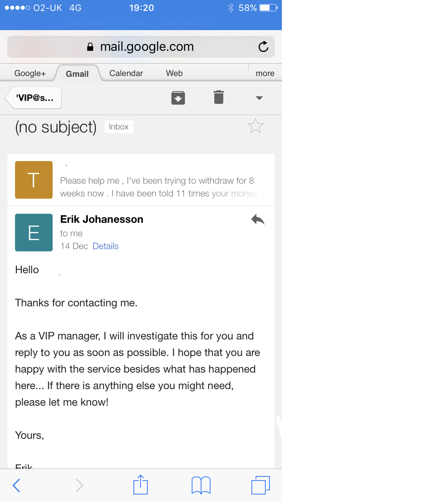Open Erik Johanesson's avatar thumbnail
The width and height of the screenshot is (433, 502).
coord(34,233)
